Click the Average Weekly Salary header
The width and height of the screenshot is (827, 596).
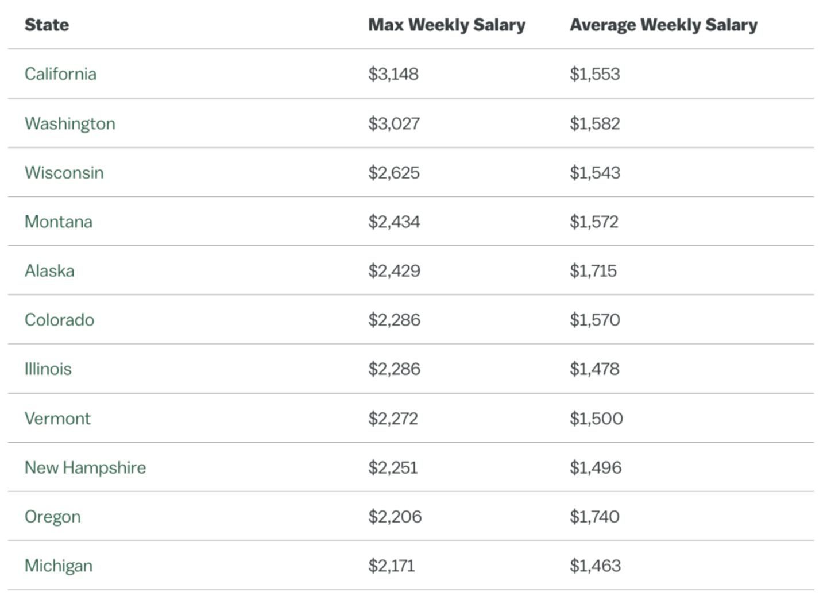point(663,25)
